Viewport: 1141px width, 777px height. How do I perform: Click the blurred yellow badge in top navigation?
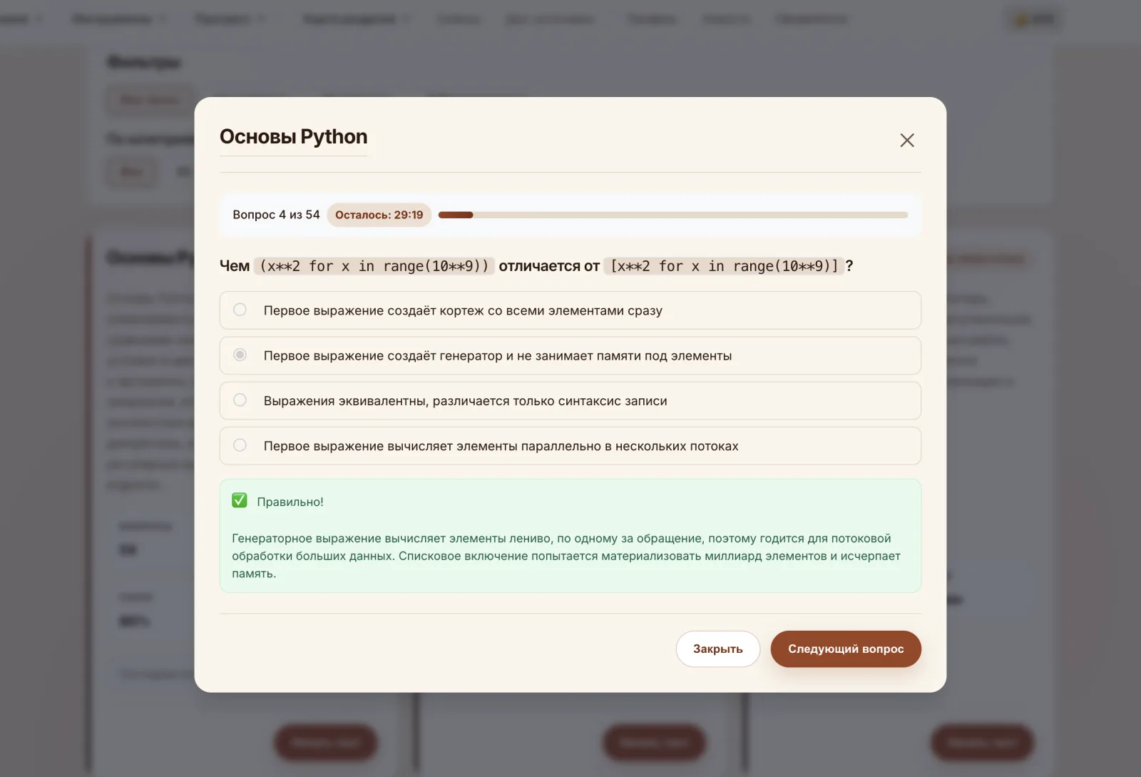1033,19
